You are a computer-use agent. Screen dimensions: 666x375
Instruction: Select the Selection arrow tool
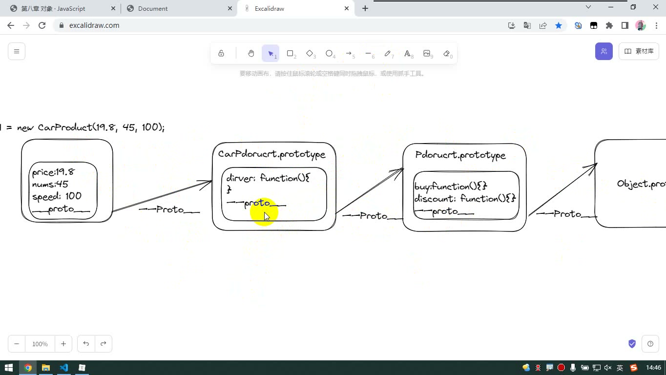271,53
